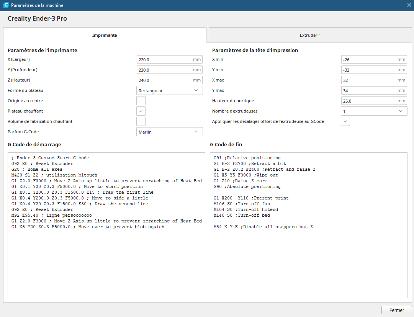
Task: Edit the X min value field
Action: tap(374, 59)
